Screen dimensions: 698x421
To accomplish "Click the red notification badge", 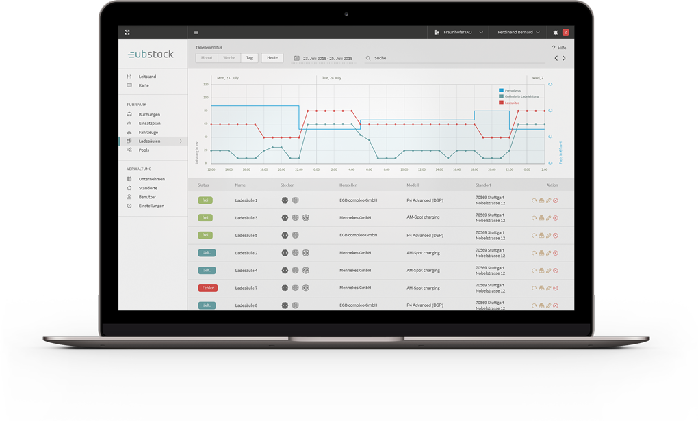I will pyautogui.click(x=565, y=32).
